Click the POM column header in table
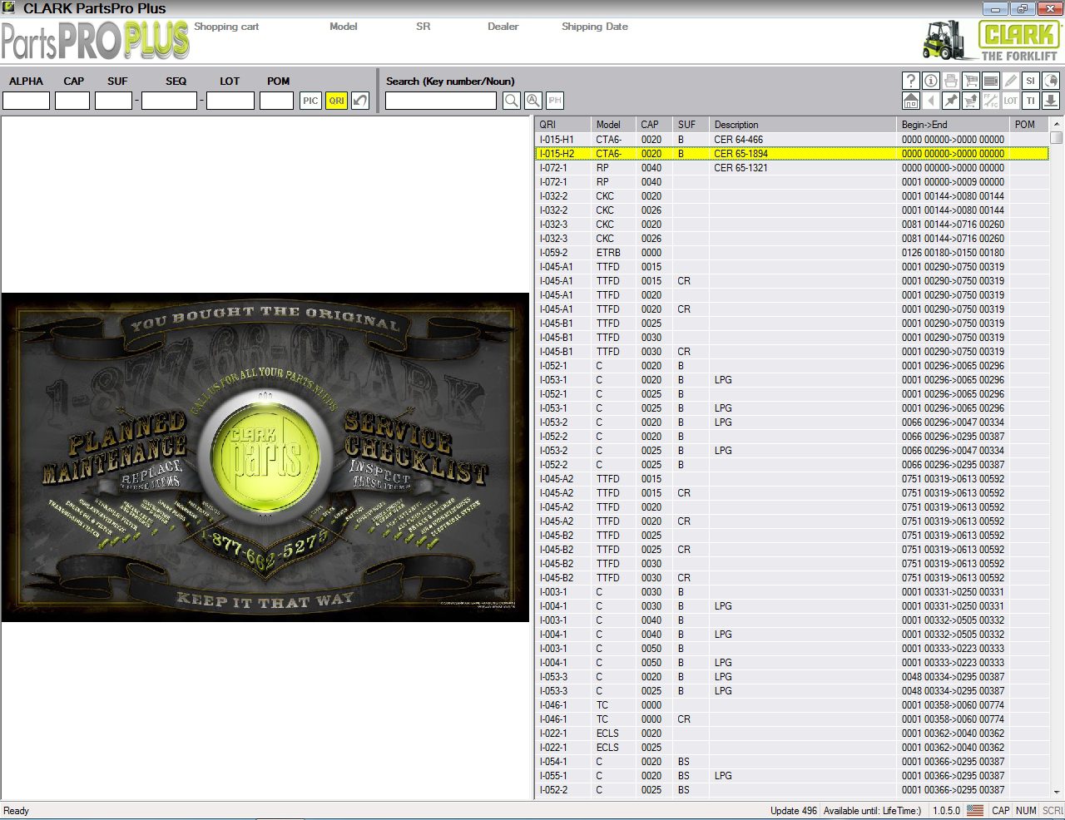The height and width of the screenshot is (820, 1065). 1028,125
